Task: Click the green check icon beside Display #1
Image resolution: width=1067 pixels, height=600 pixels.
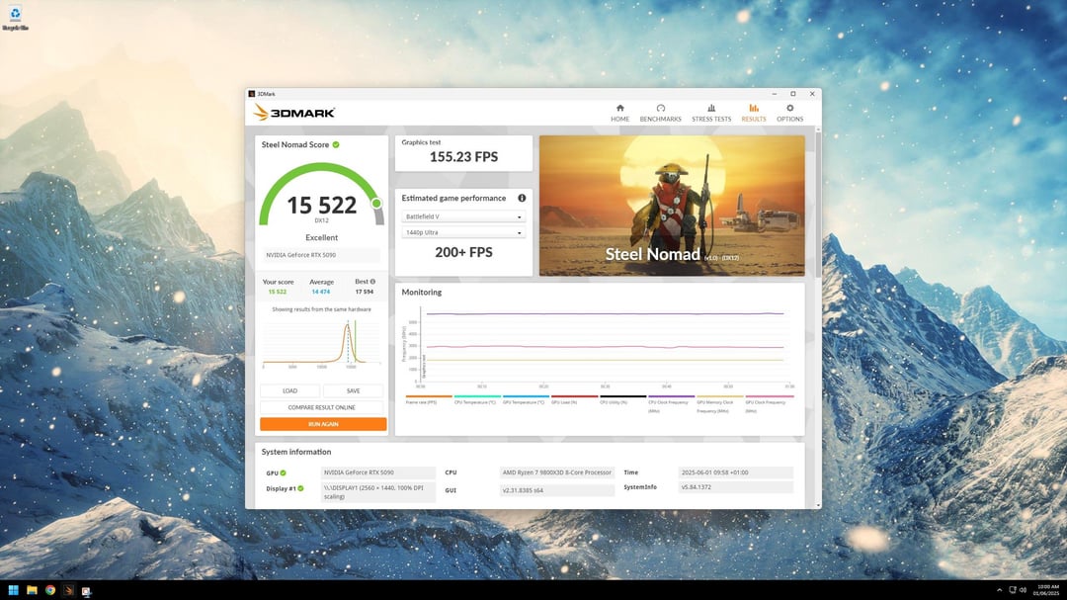Action: point(300,488)
